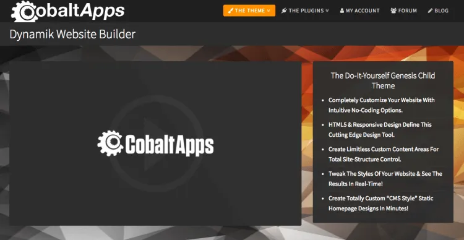Click the pencil icon beside Blog
The height and width of the screenshot is (240, 464).
tap(430, 11)
